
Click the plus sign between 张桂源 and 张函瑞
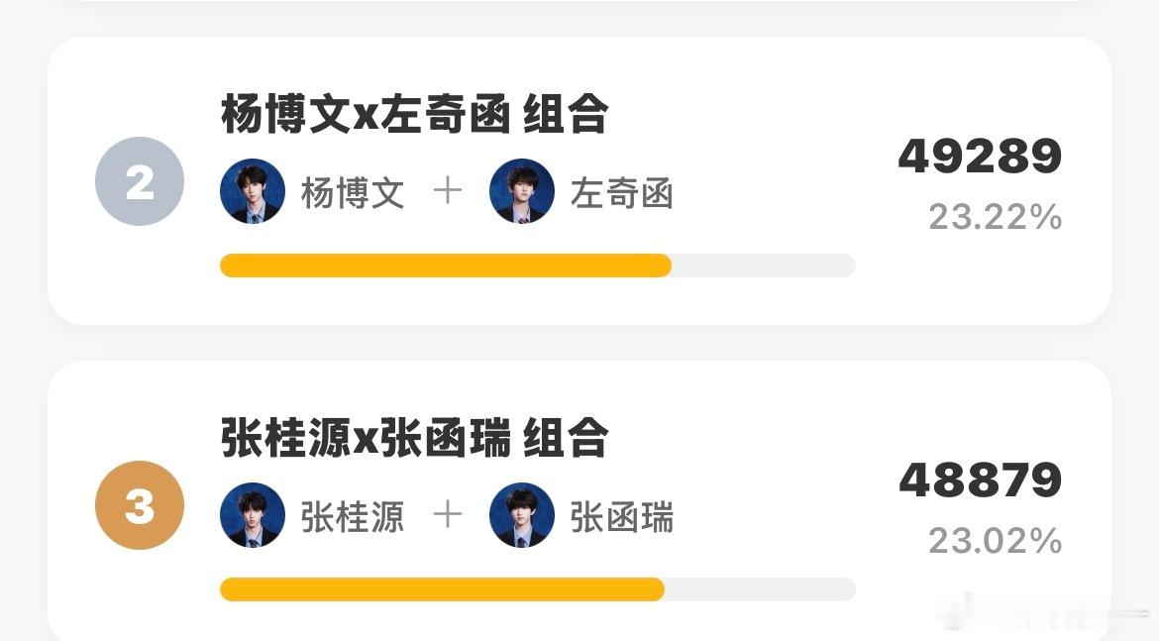coord(447,514)
